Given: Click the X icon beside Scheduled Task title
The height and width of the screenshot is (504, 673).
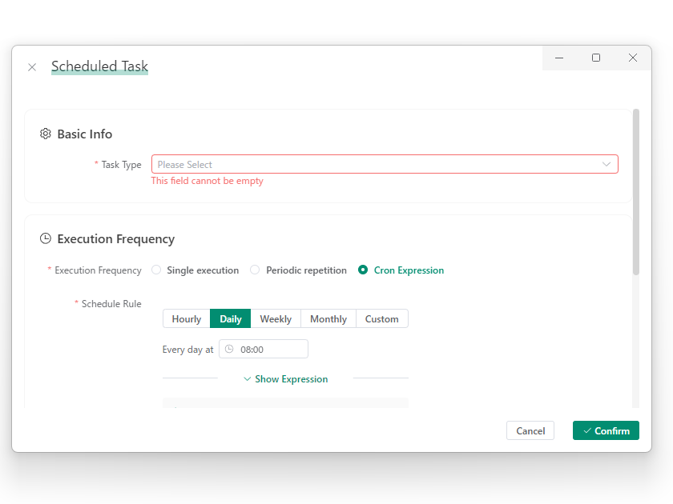Looking at the screenshot, I should pyautogui.click(x=32, y=67).
